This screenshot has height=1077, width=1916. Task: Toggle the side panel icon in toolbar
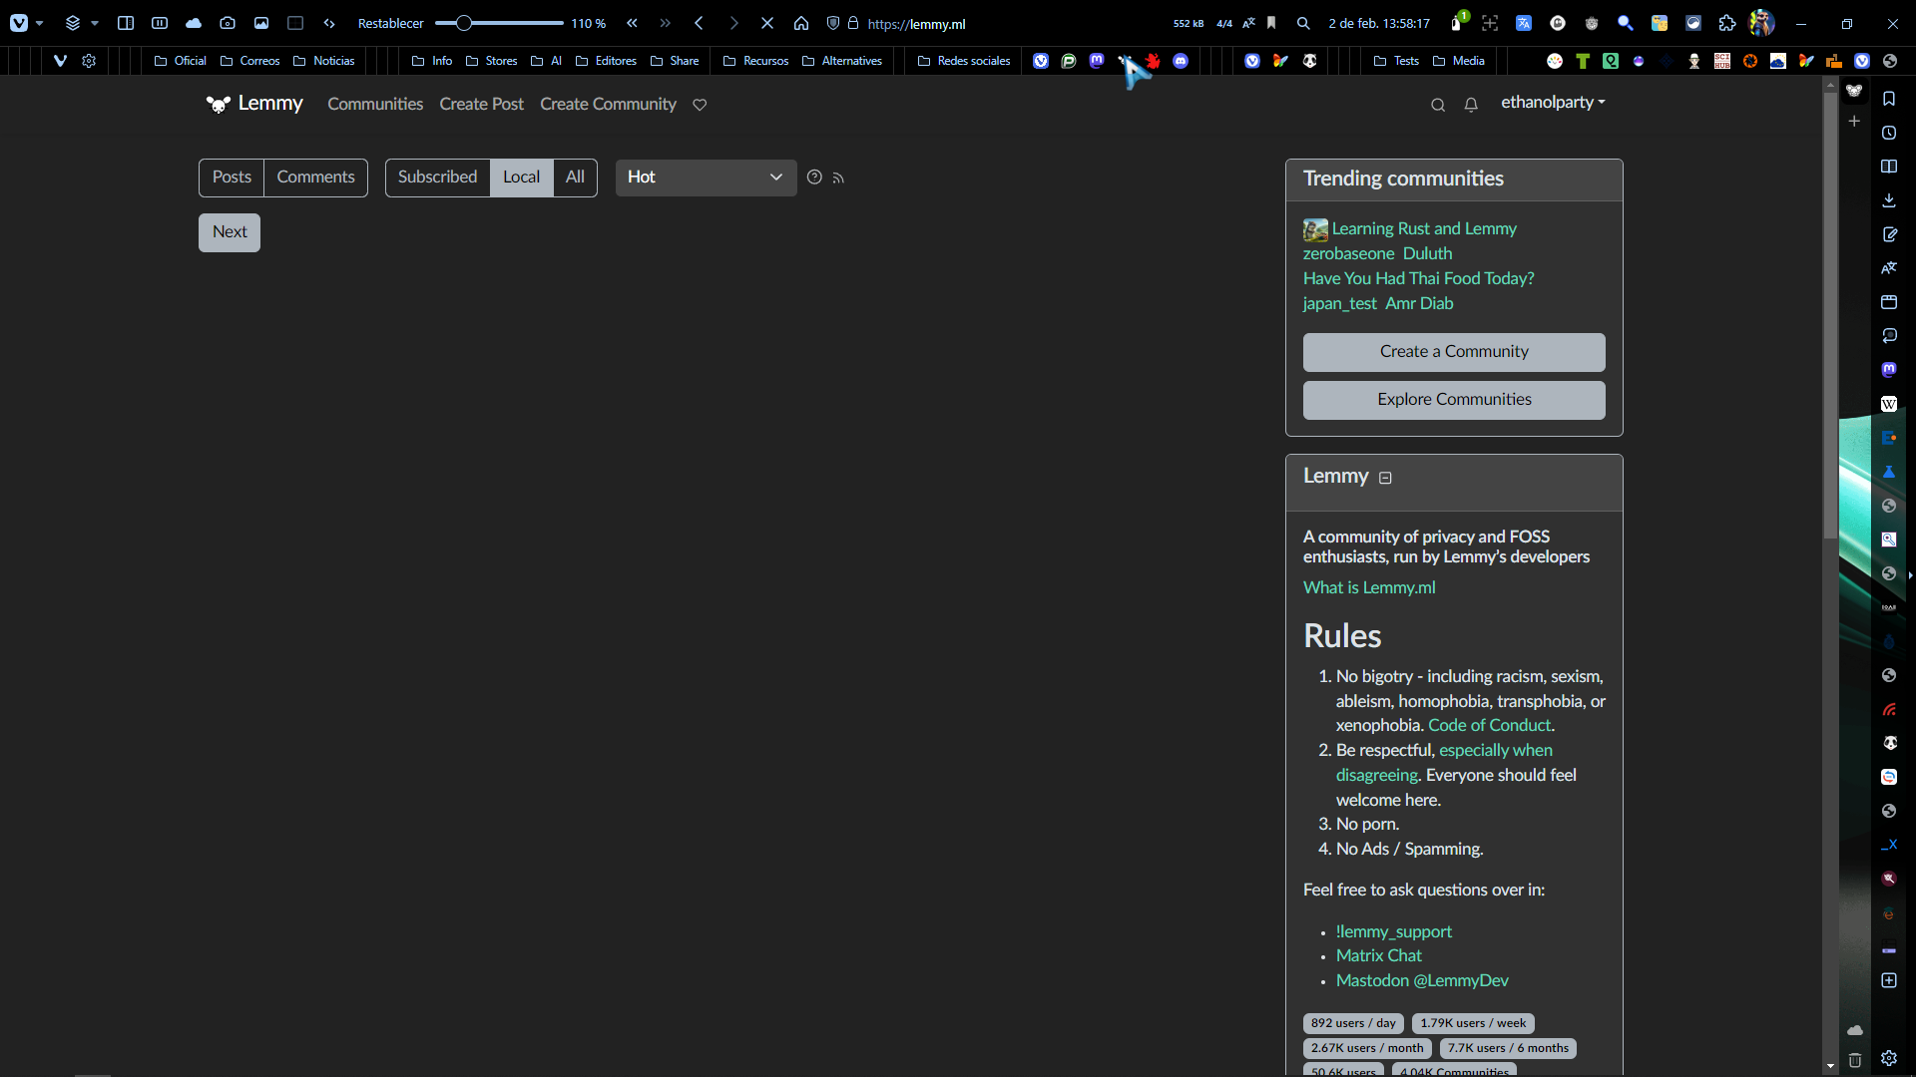tap(126, 23)
